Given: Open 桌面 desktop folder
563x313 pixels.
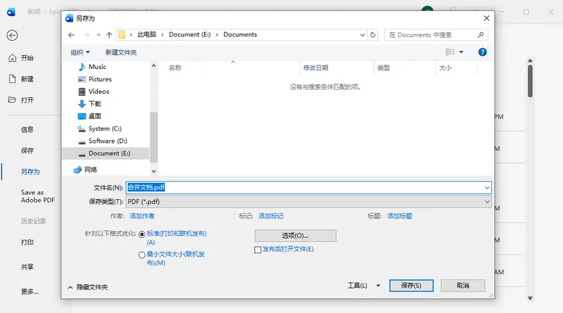Looking at the screenshot, I should point(95,117).
